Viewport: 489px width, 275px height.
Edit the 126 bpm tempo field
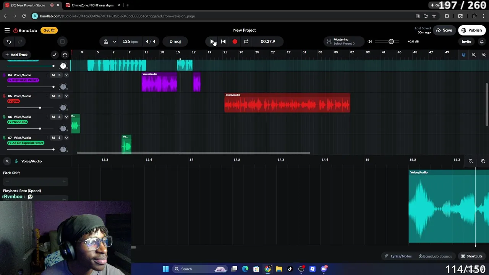click(x=130, y=41)
